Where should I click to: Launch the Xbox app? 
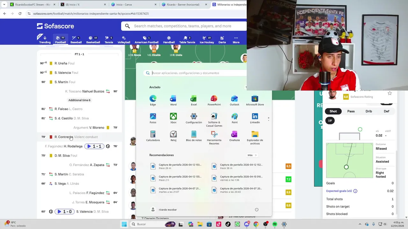click(x=173, y=118)
